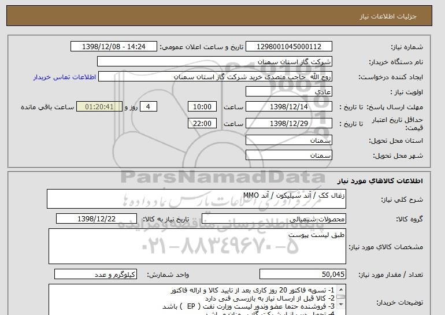Image resolution: width=445 pixels, height=315 pixels.
Task: Click label نام دستگاه خریدار
Action: tap(396, 62)
